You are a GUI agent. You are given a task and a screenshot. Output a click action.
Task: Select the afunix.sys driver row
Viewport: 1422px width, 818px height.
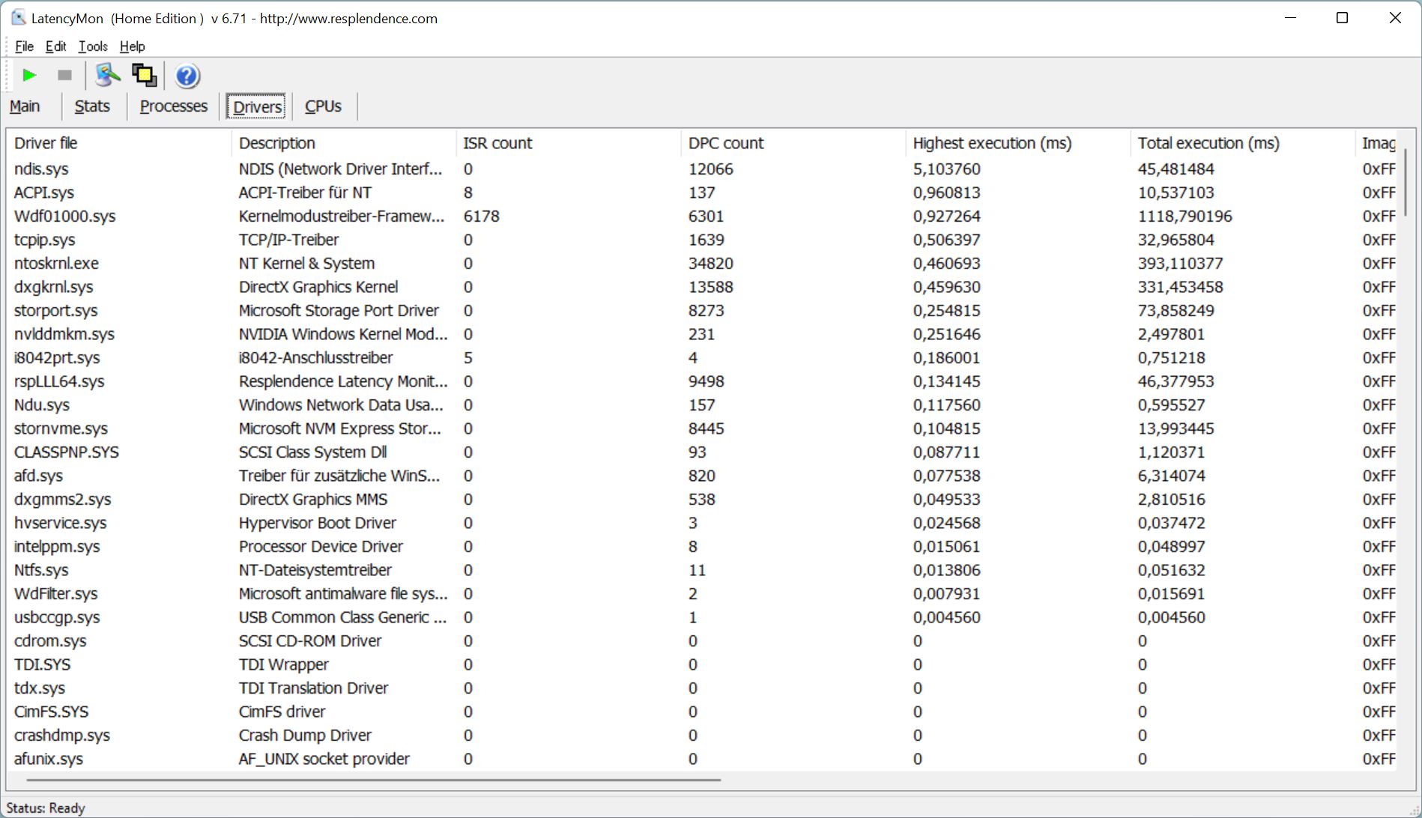pyautogui.click(x=703, y=759)
